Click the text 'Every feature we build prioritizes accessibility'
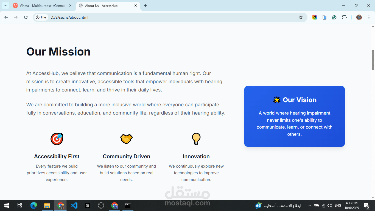 (57, 173)
